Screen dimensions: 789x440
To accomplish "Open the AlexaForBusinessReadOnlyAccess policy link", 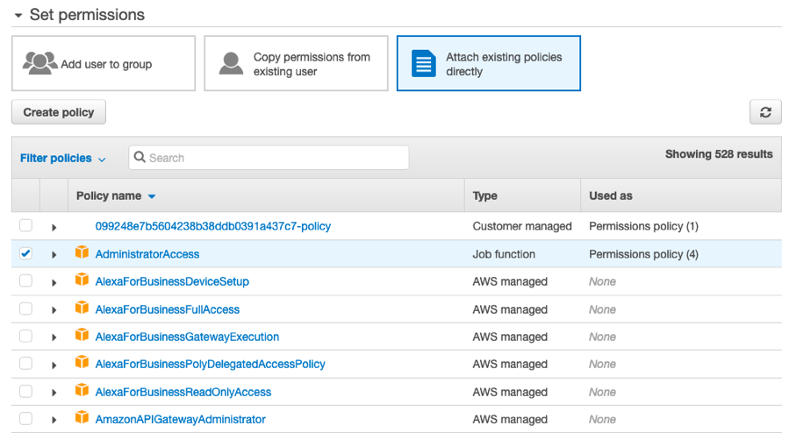I will [183, 392].
